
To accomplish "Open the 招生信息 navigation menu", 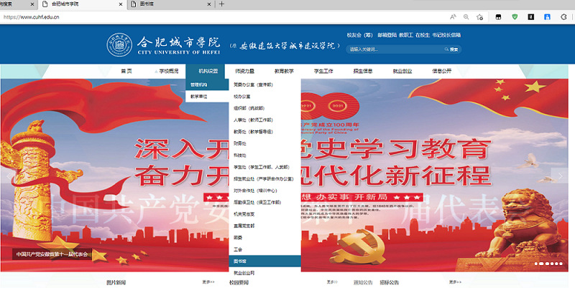I will pos(363,71).
